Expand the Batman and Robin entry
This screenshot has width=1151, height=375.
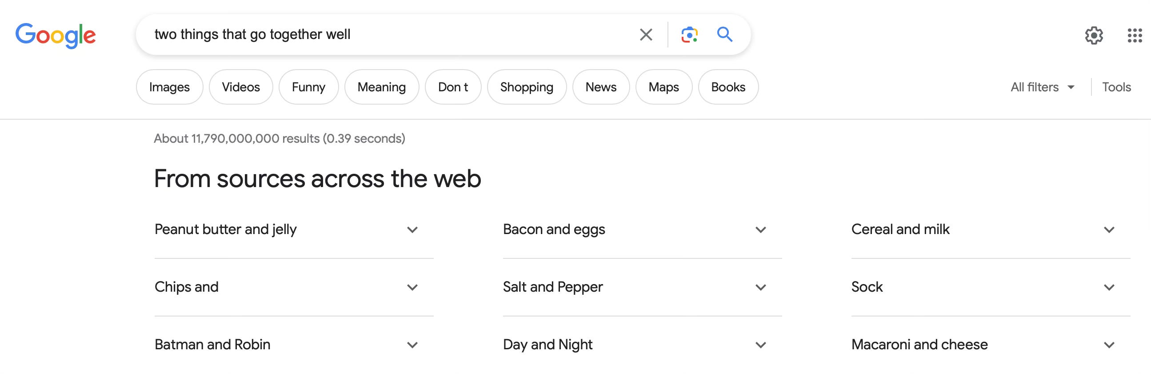294,345
